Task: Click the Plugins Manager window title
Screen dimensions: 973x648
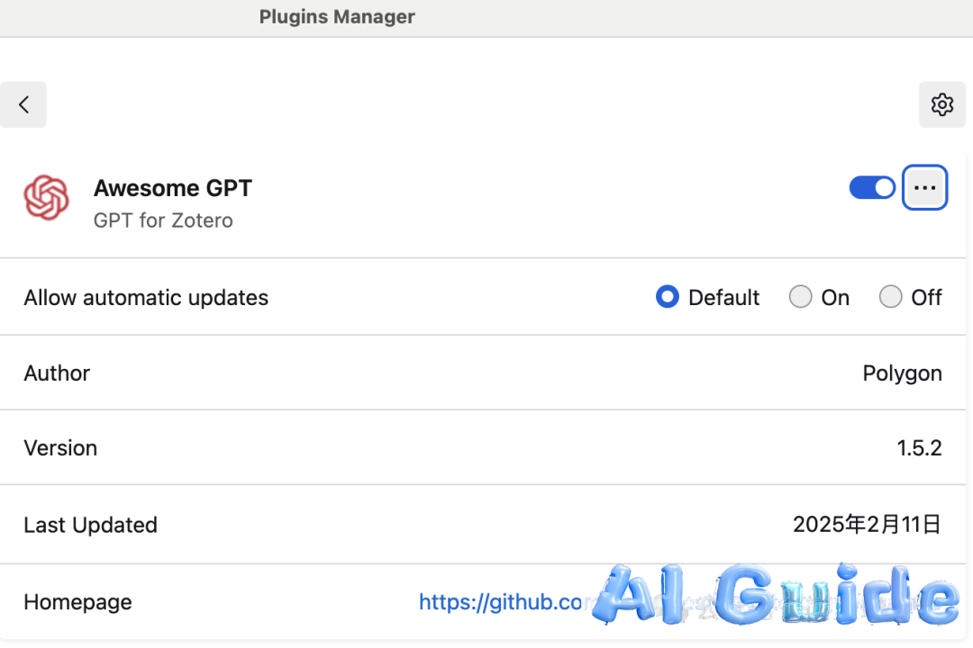Action: (x=337, y=17)
